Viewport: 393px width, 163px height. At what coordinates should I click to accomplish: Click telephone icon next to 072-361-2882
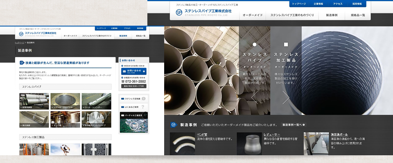(123, 81)
